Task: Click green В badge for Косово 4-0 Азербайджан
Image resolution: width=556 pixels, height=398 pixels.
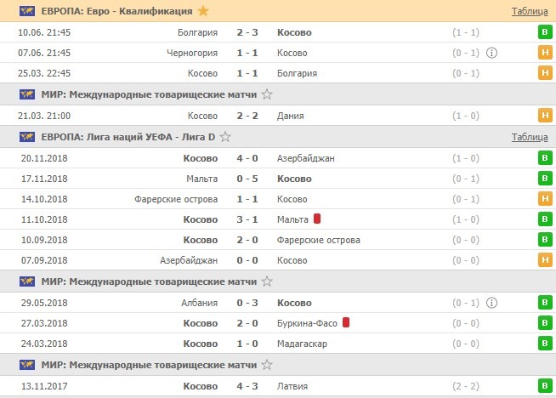Action: point(544,157)
